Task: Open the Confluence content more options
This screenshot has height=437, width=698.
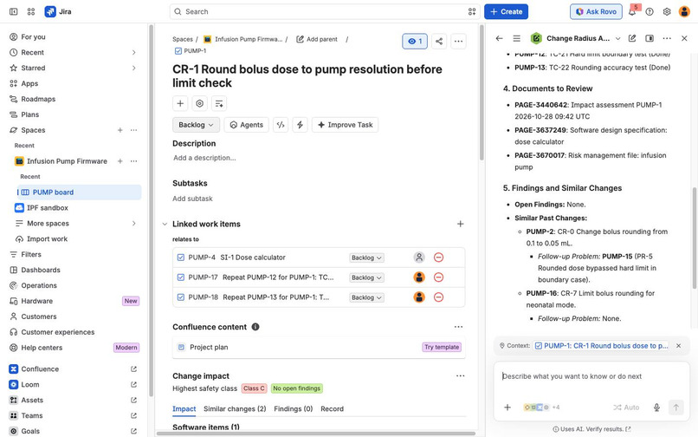Action: click(x=458, y=327)
